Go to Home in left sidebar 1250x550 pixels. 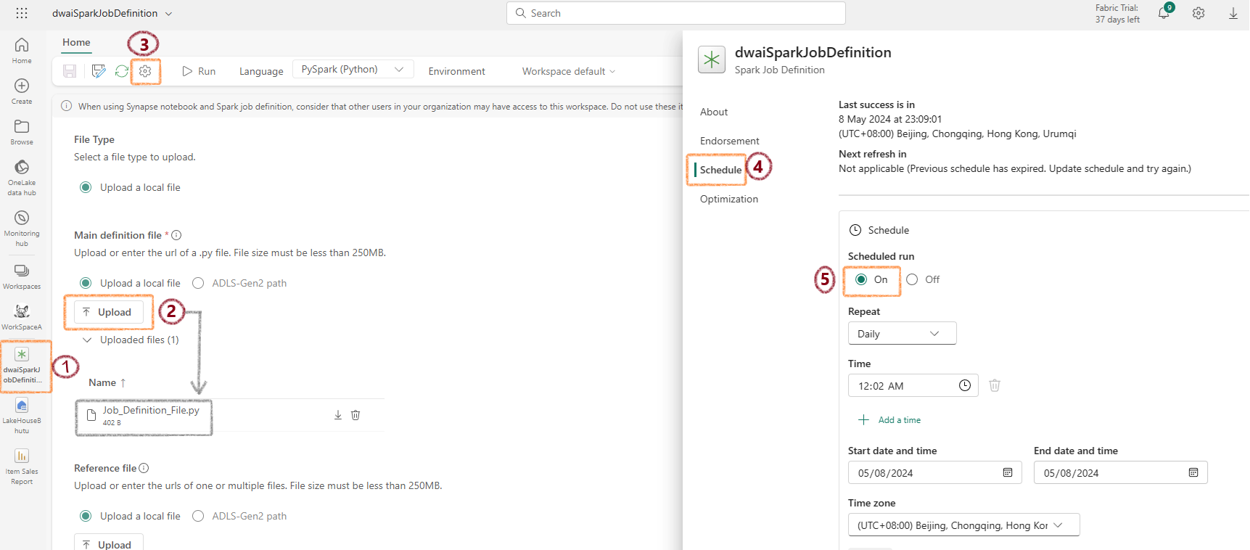(x=22, y=51)
